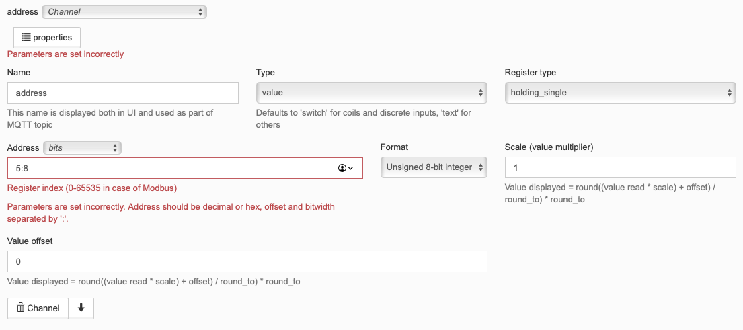Viewport: 743px width, 330px height.
Task: Open the address Channel dropdown at top
Action: tap(124, 12)
